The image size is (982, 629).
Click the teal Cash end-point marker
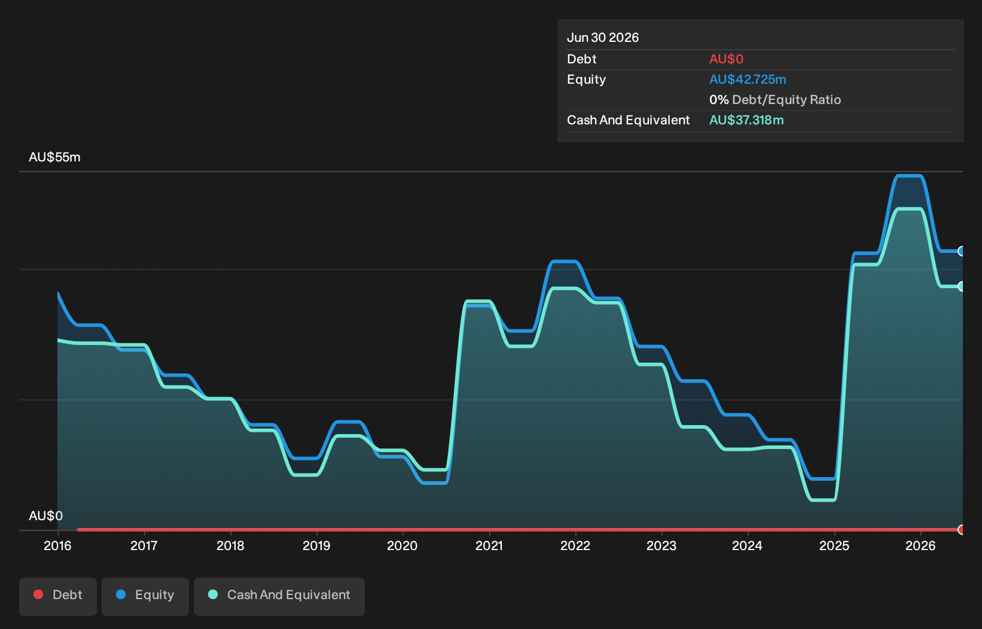click(962, 286)
